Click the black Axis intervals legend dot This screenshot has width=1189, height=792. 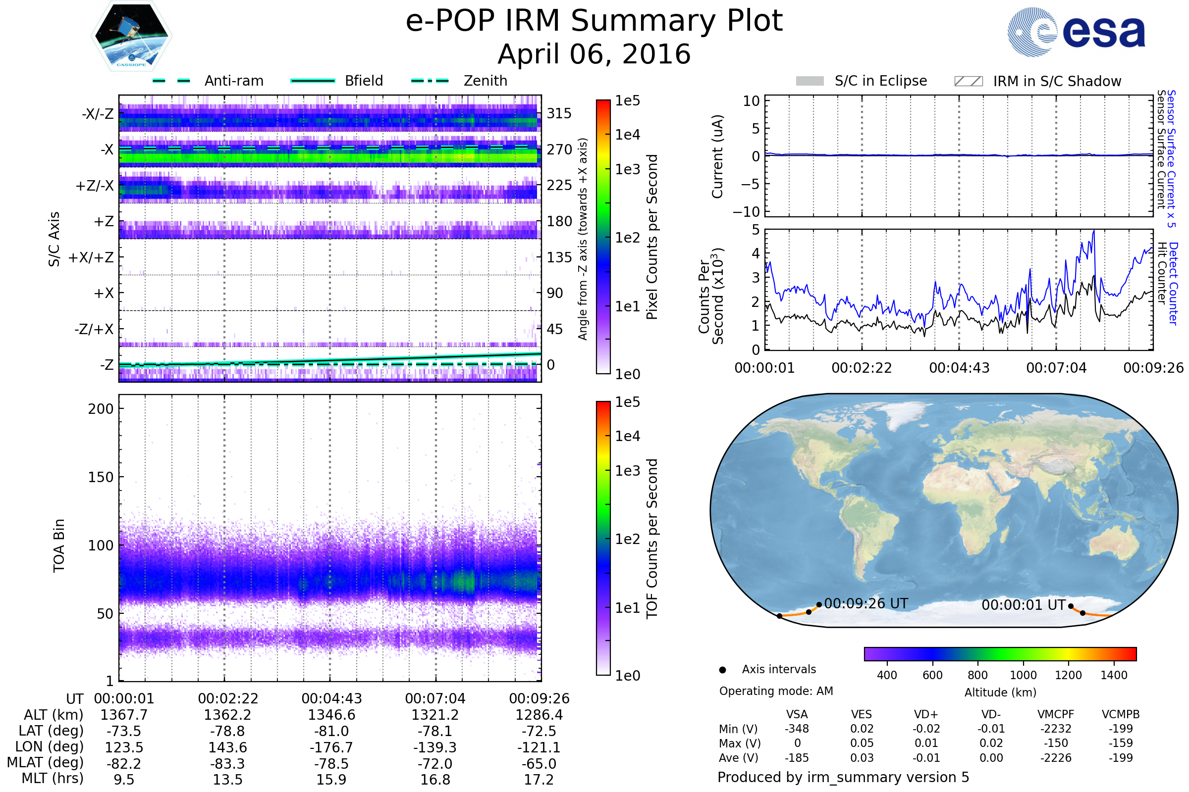coord(722,670)
